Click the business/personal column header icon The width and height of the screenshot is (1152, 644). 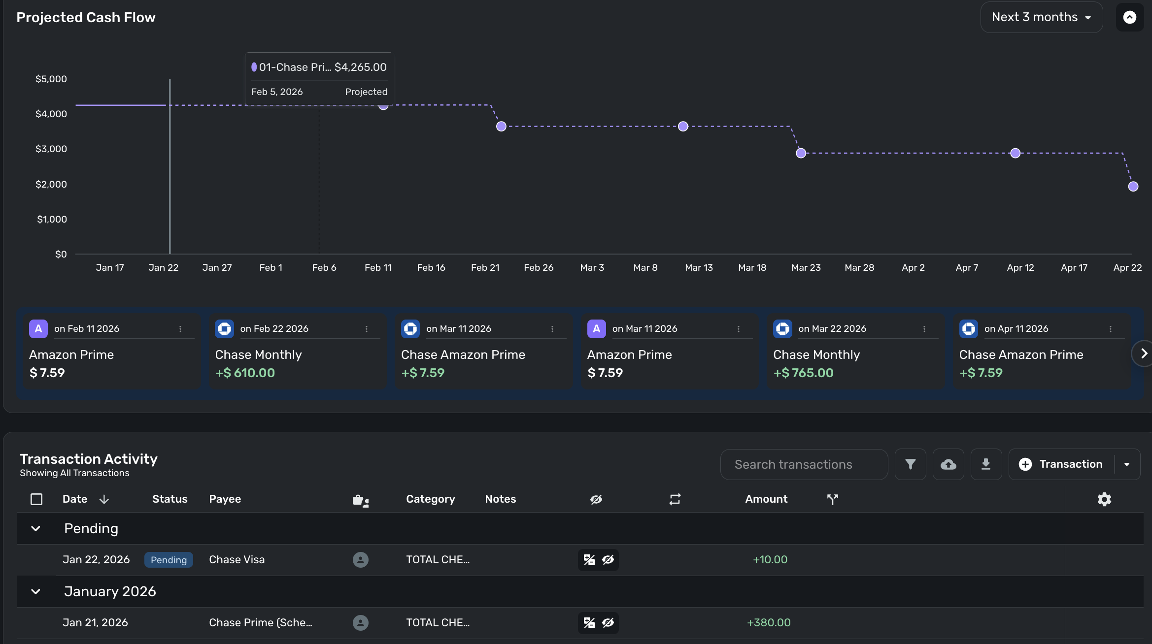(x=361, y=500)
